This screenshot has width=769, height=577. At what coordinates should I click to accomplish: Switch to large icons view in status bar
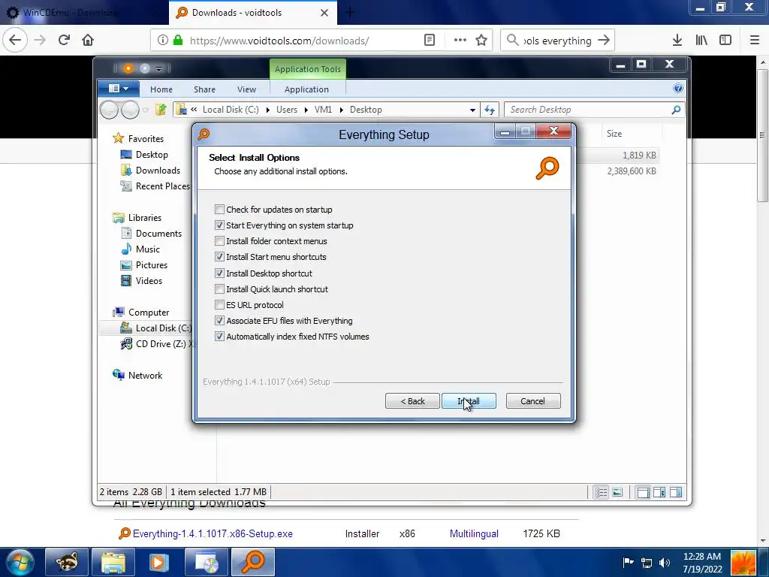click(617, 492)
